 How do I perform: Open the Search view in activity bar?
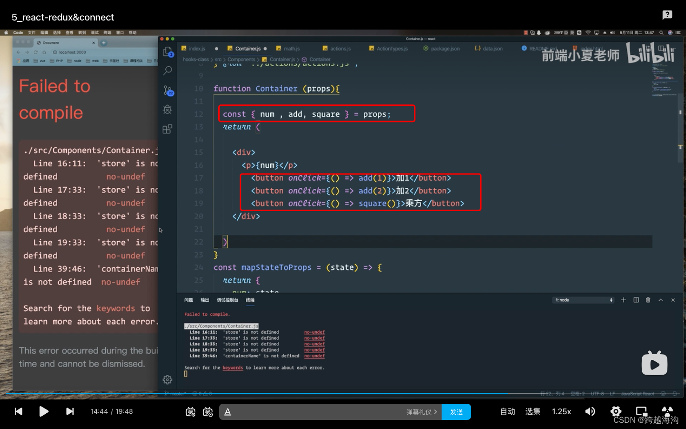pos(168,71)
